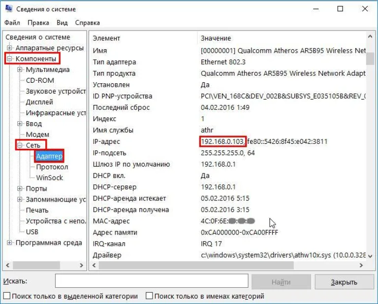This screenshot has width=378, height=304.
Task: Select USB in the tree
Action: coord(32,232)
